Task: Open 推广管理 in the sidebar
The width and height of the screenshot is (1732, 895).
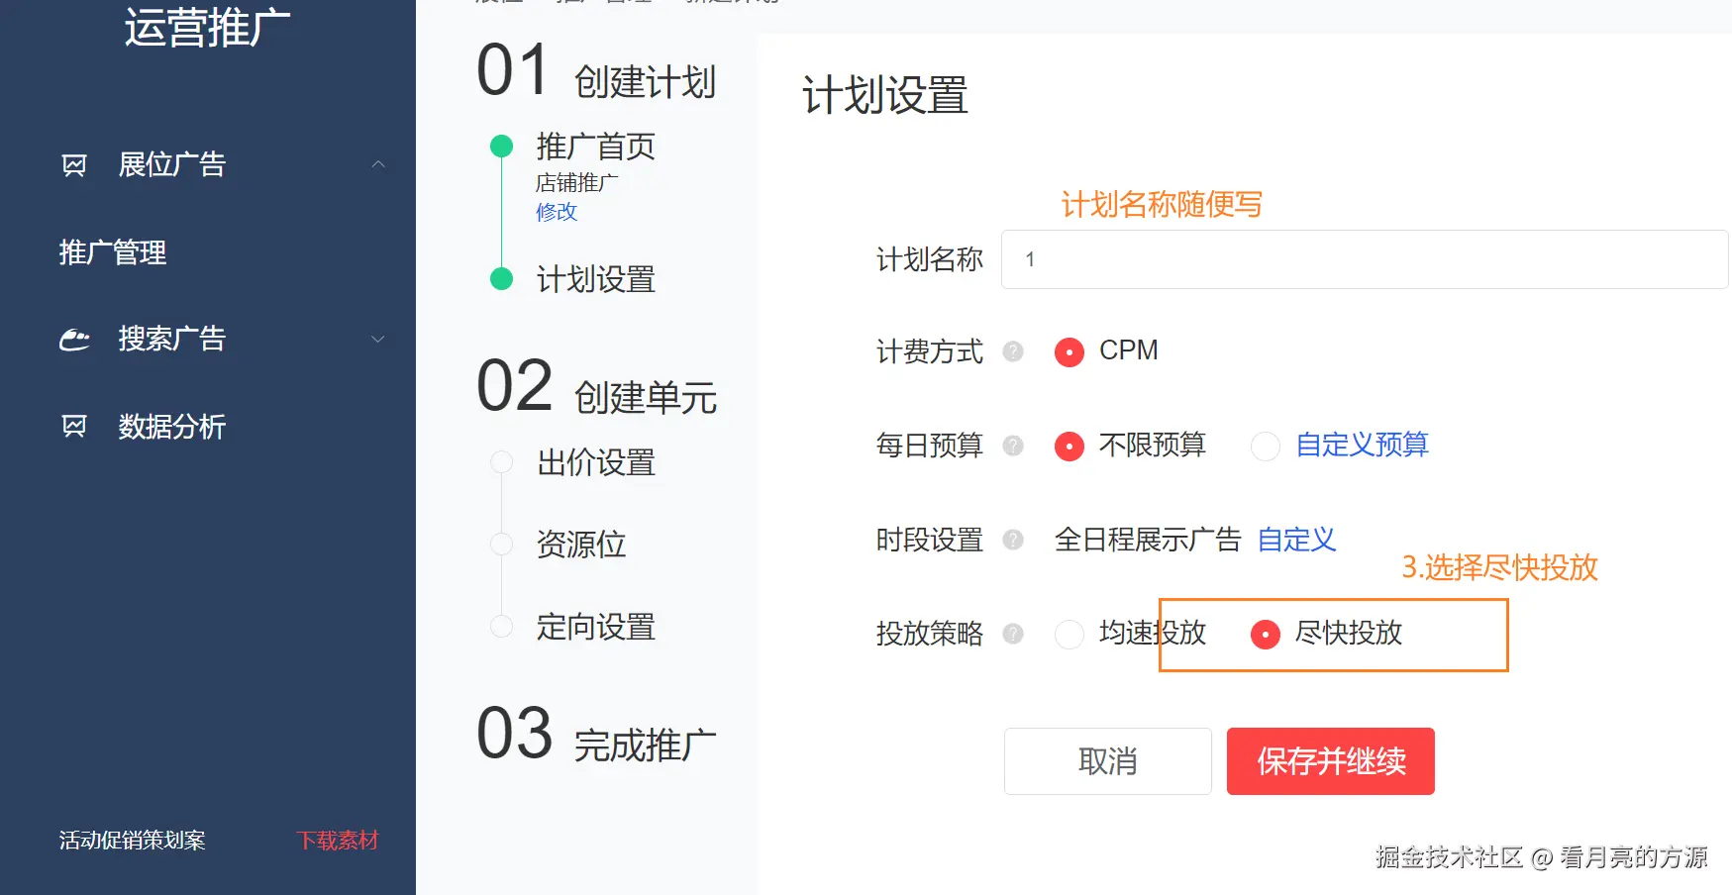Action: pos(113,252)
